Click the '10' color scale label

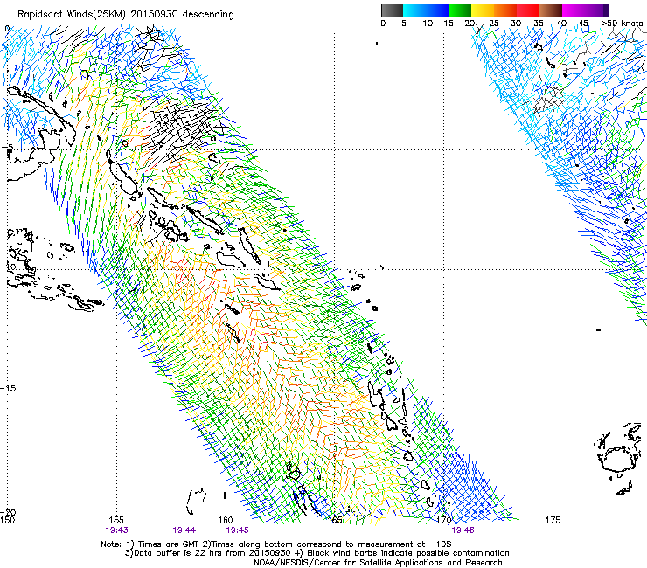[428, 23]
